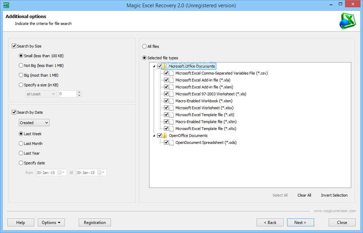Click the OpenOffice Documents folder icon
The width and height of the screenshot is (363, 233).
click(165, 136)
